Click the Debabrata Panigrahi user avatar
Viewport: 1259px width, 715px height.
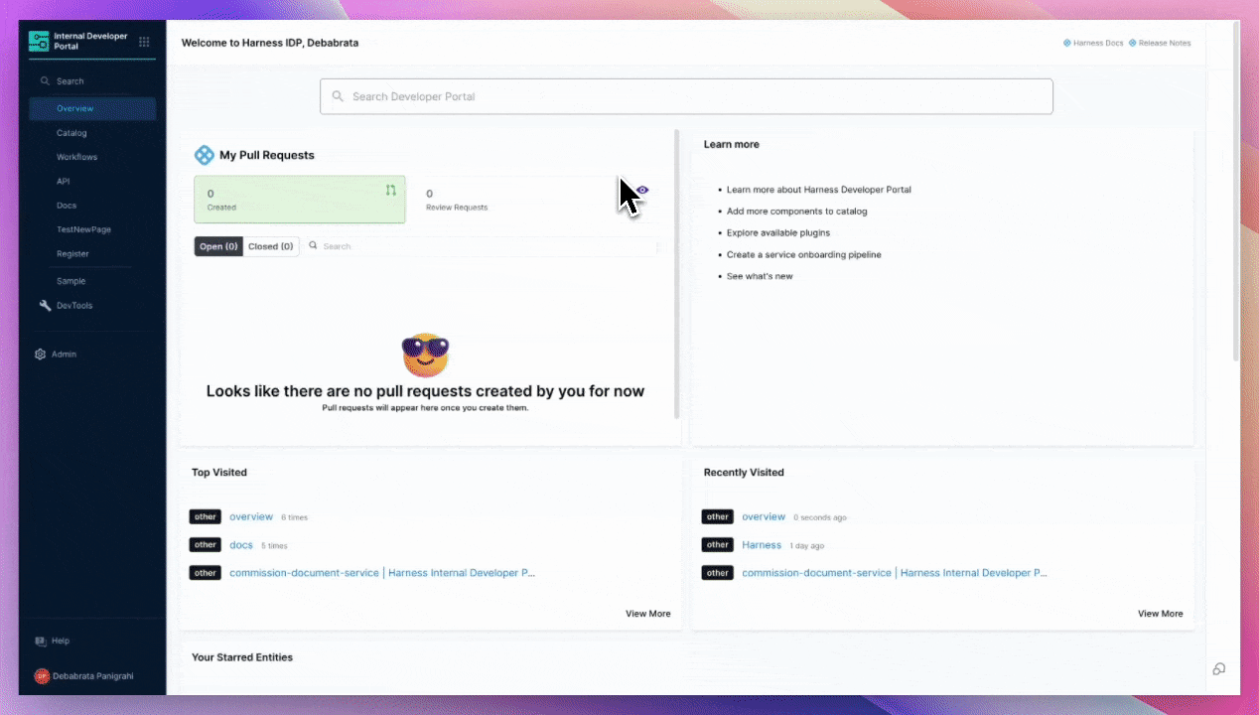[42, 676]
